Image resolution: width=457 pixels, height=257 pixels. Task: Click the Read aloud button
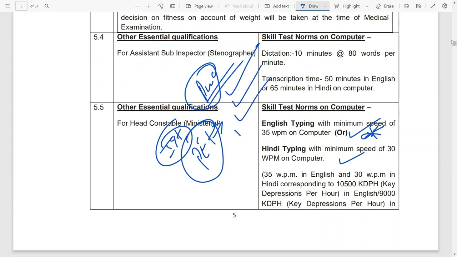(x=239, y=6)
